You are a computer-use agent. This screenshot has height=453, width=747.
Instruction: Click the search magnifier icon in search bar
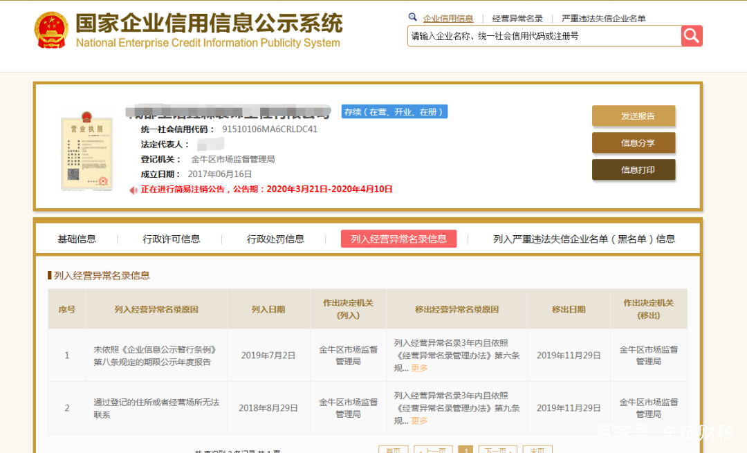coord(691,36)
